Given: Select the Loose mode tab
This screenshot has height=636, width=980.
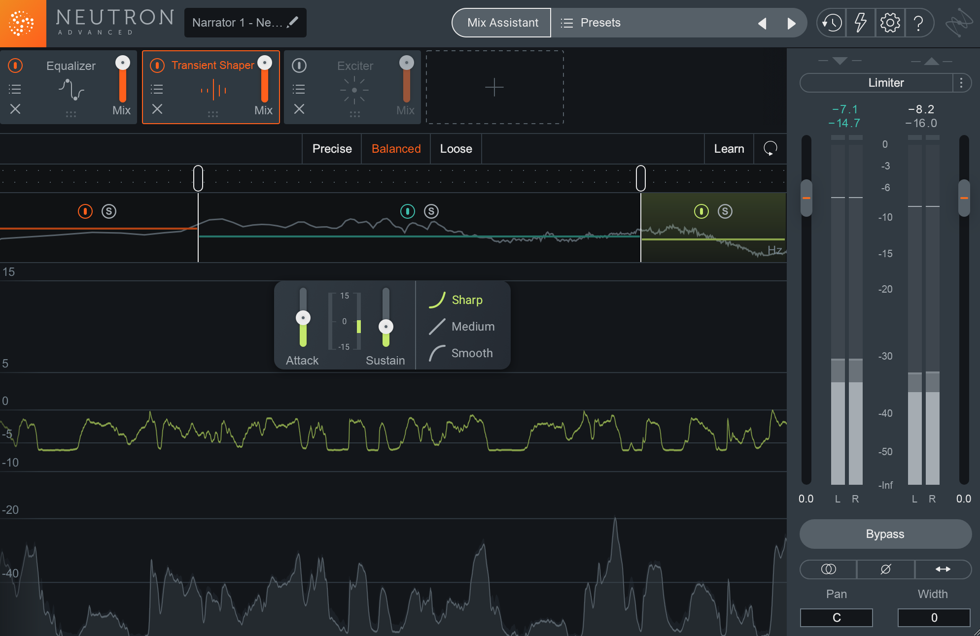Looking at the screenshot, I should coord(456,149).
